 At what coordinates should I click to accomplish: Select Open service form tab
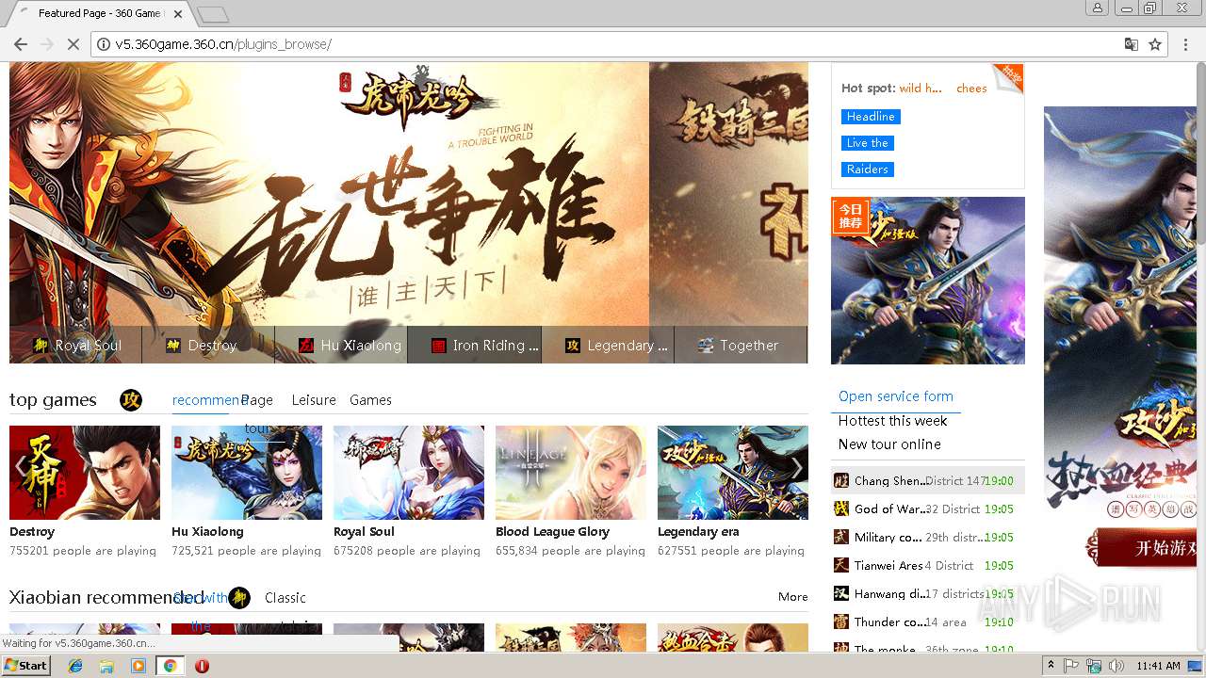pos(896,396)
